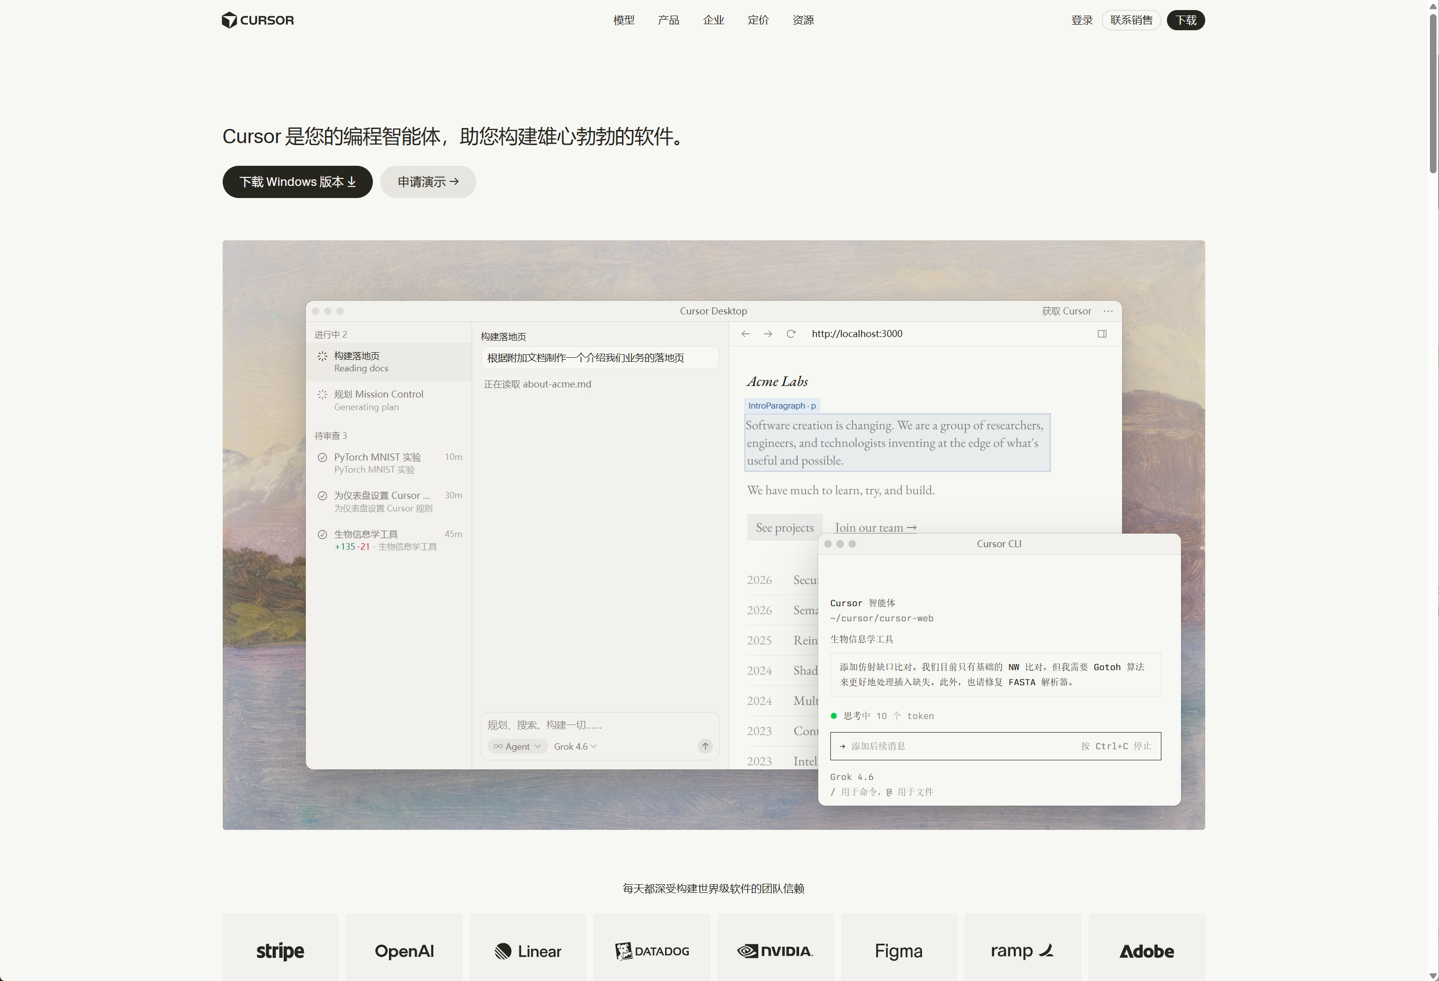Click the 添加后续消息 input in Cursor CLI
Viewport: 1439px width, 981px height.
click(x=995, y=746)
